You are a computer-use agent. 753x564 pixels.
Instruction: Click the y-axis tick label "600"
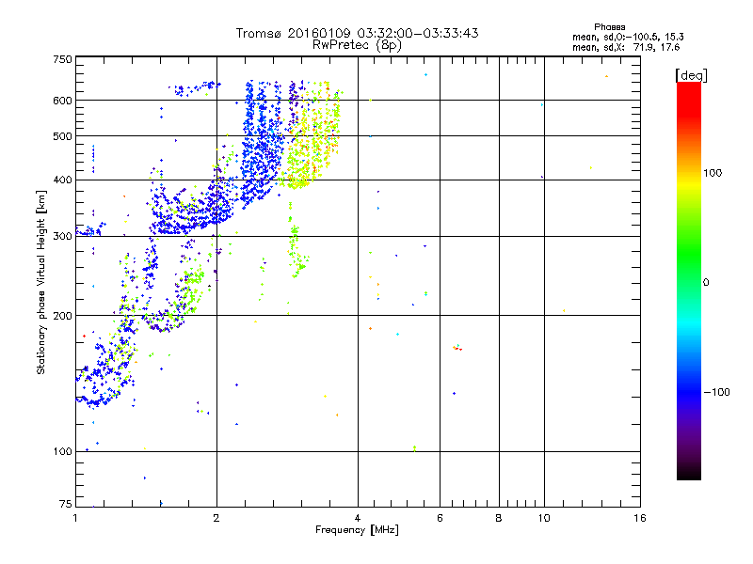click(62, 101)
